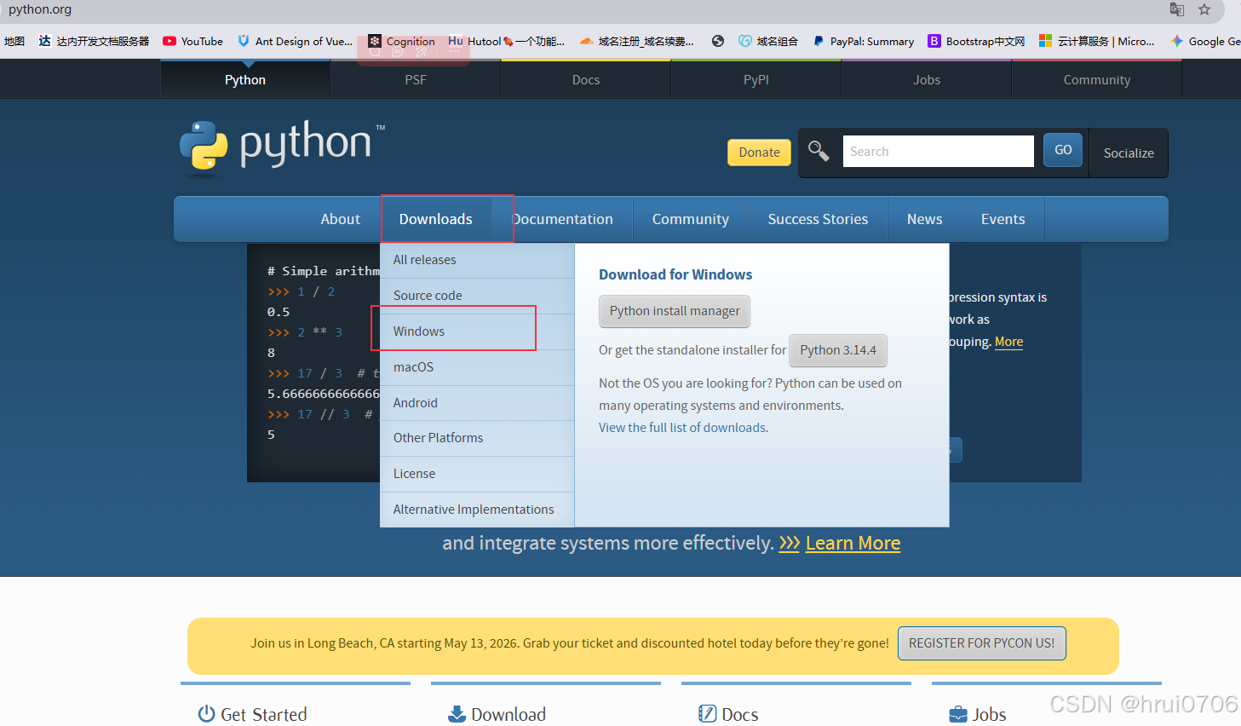Click the magnifying glass search icon

pos(819,151)
